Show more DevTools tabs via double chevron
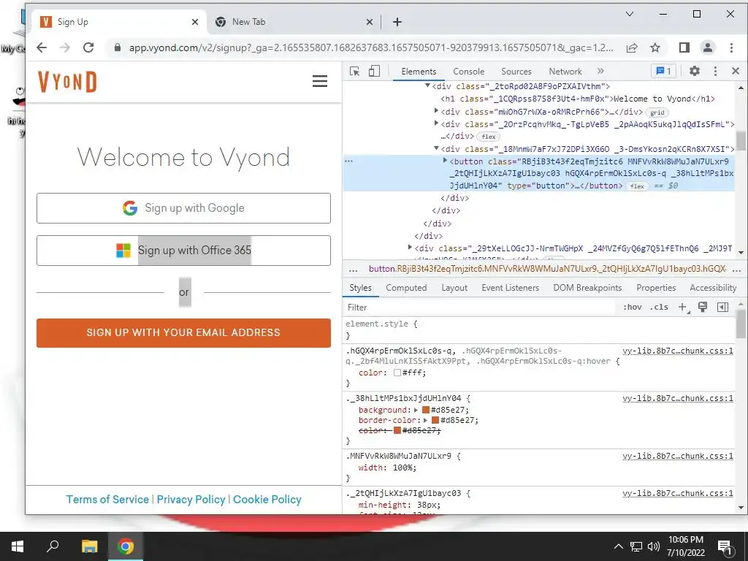This screenshot has height=561, width=748. pyautogui.click(x=600, y=71)
